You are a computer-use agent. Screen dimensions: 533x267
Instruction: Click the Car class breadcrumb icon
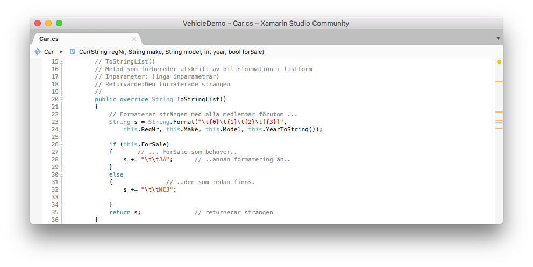[38, 52]
